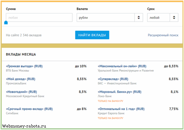The width and height of the screenshot is (184, 130).
Task: Click the rate 8,5% for Новогодний
Action: click(x=82, y=92)
